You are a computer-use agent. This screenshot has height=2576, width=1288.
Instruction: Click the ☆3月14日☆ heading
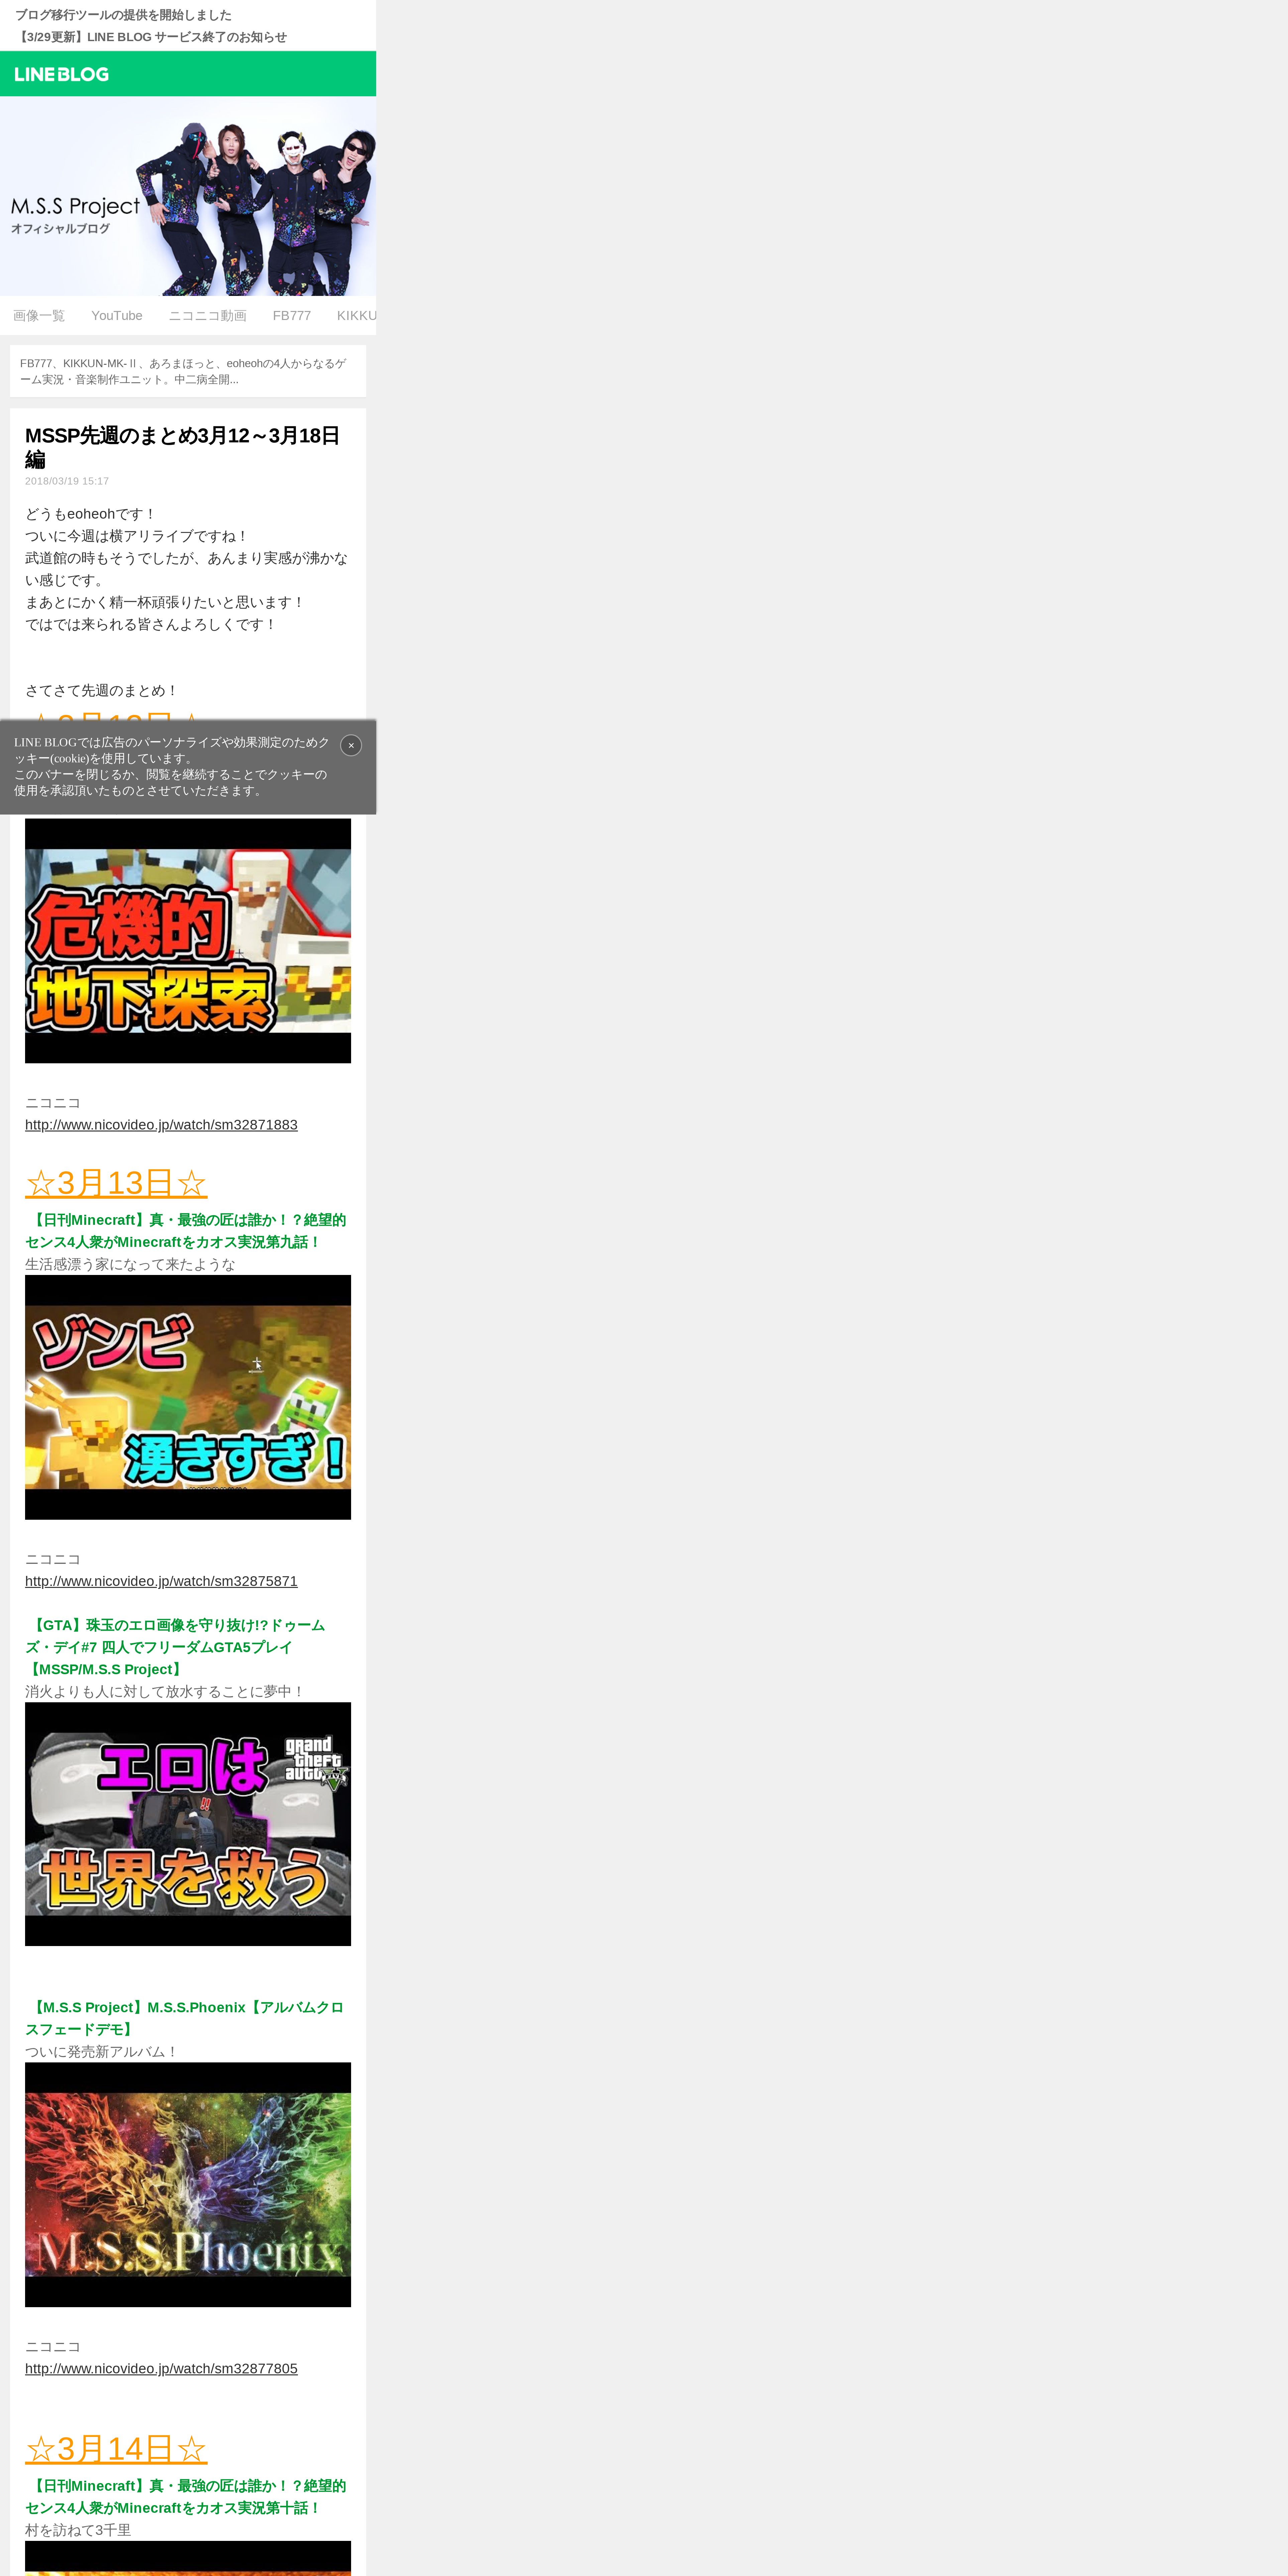[x=116, y=2449]
